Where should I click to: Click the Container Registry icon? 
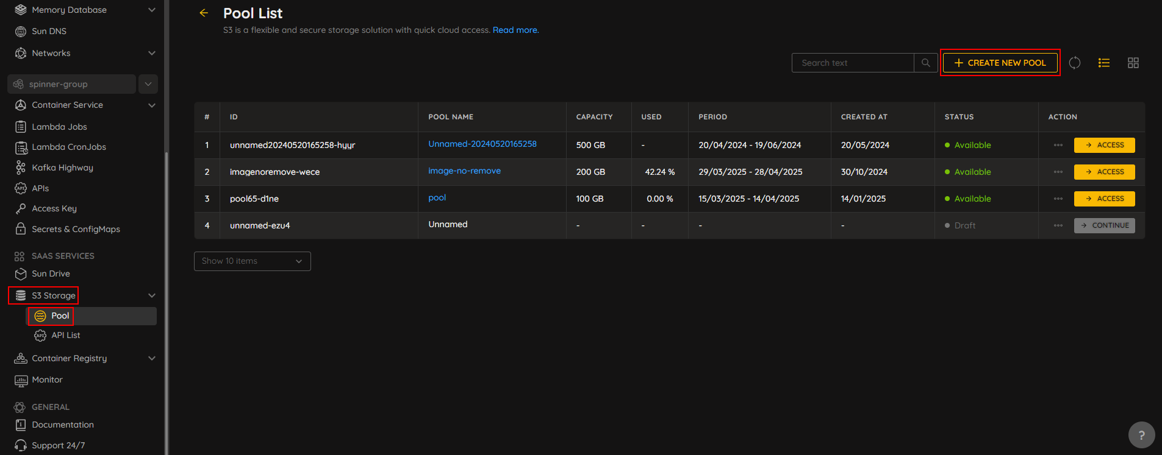[x=21, y=358]
